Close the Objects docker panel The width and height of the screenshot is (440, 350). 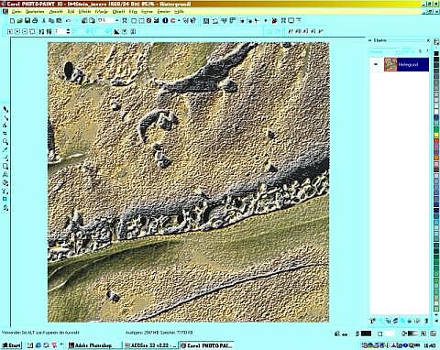pyautogui.click(x=428, y=40)
